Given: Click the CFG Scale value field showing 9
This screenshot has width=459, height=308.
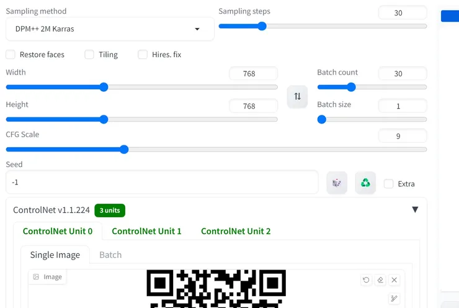Looking at the screenshot, I should pyautogui.click(x=403, y=136).
